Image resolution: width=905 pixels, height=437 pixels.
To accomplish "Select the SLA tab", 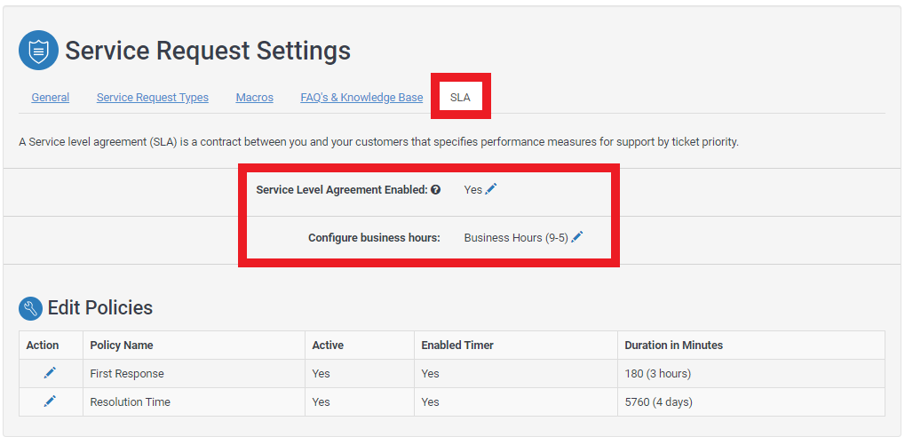I will coord(461,97).
